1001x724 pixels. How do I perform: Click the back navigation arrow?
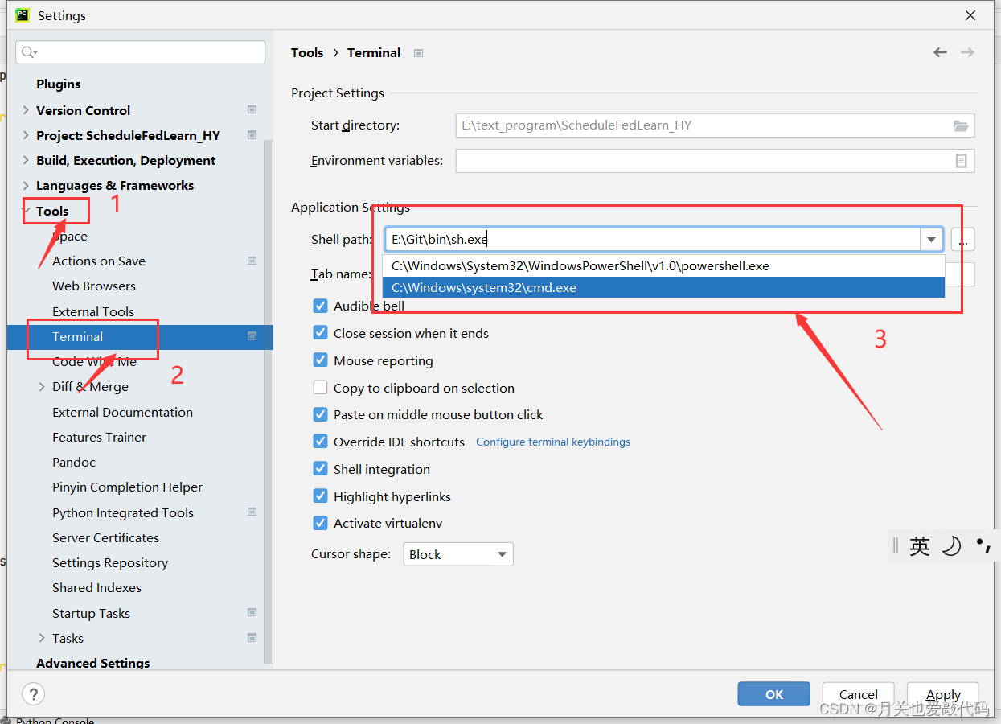[940, 52]
